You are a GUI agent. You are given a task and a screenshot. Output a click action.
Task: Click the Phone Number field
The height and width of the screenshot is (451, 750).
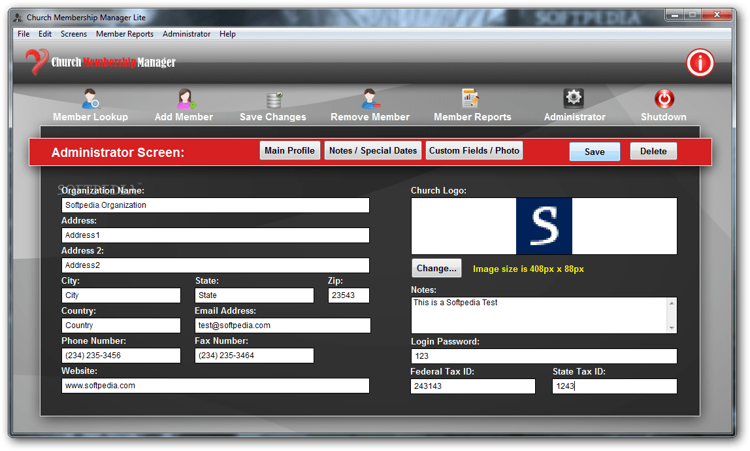point(121,356)
